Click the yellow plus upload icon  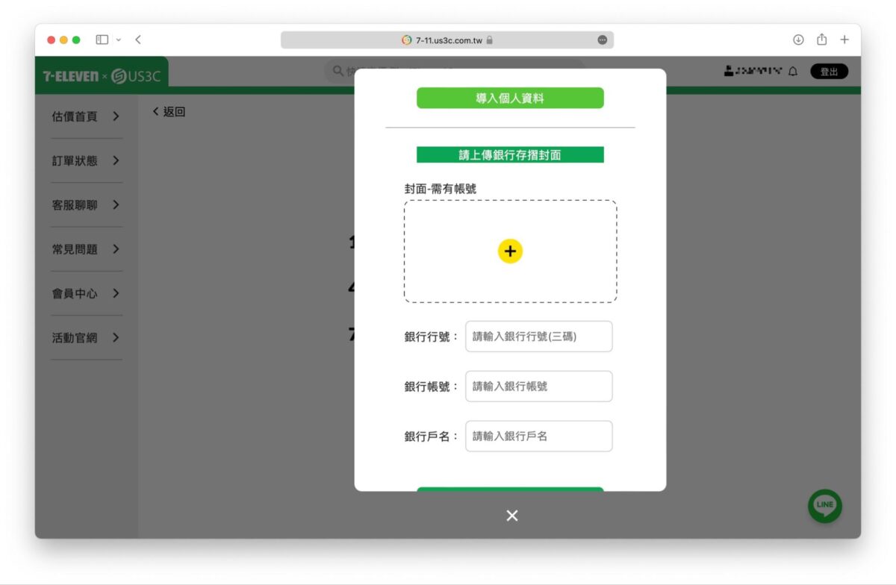510,251
